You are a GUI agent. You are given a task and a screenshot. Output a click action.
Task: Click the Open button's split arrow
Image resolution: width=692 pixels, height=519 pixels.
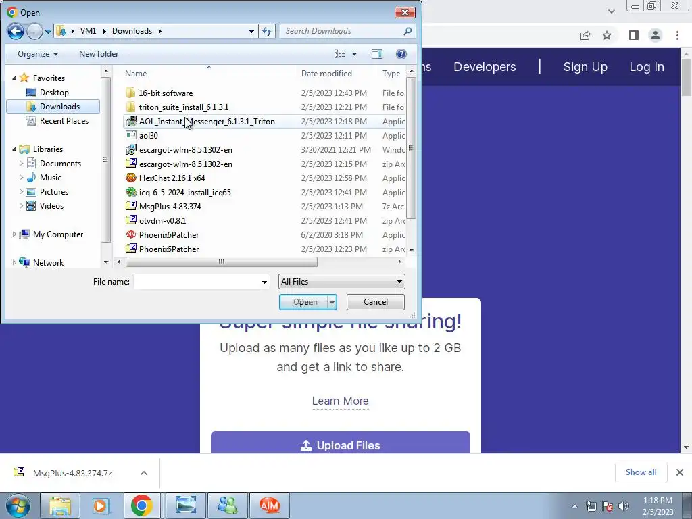[x=332, y=302]
